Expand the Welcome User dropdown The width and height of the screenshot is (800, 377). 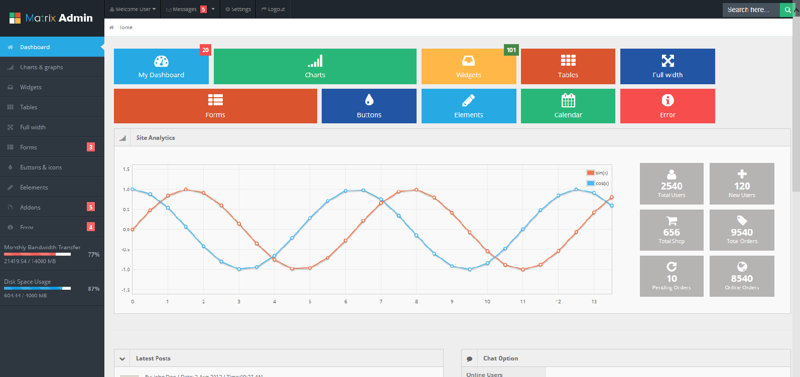pyautogui.click(x=132, y=9)
